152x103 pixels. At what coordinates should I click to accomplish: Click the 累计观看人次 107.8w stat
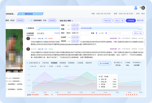coord(118,64)
